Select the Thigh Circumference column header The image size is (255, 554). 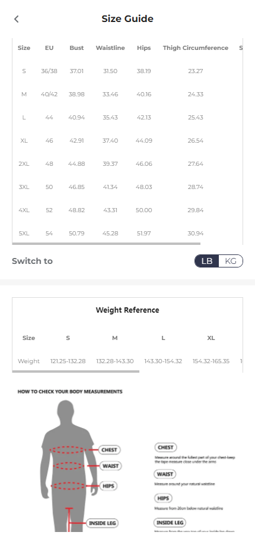pos(195,48)
